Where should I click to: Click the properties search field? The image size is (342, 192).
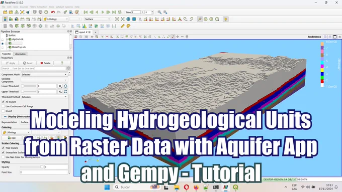[x=34, y=68]
